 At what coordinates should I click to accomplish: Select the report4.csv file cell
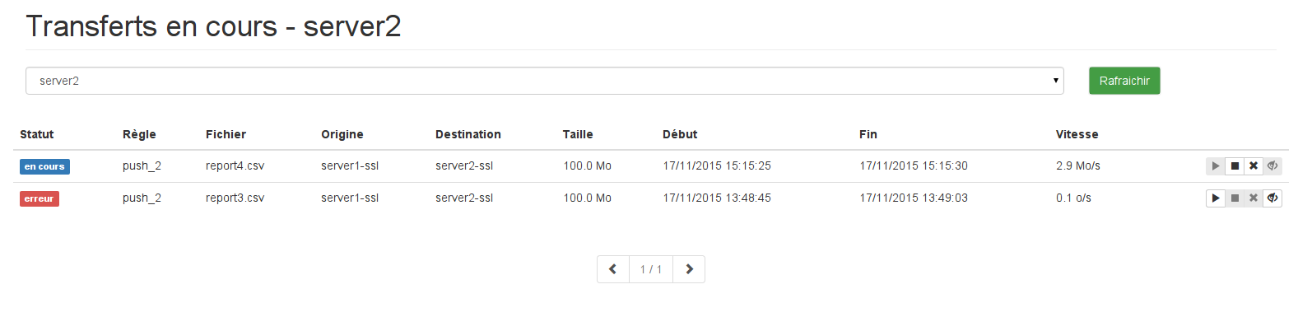(x=235, y=166)
